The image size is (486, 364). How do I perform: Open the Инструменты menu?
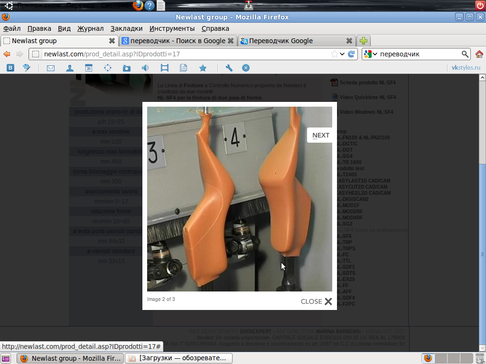pos(172,28)
